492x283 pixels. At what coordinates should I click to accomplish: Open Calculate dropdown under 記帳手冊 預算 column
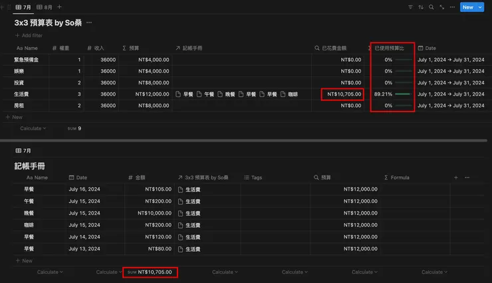coord(364,272)
